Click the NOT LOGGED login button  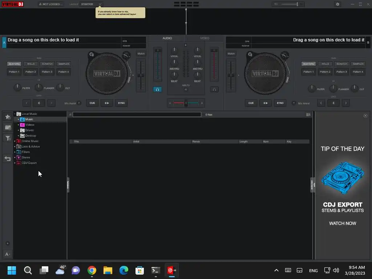[x=50, y=4]
